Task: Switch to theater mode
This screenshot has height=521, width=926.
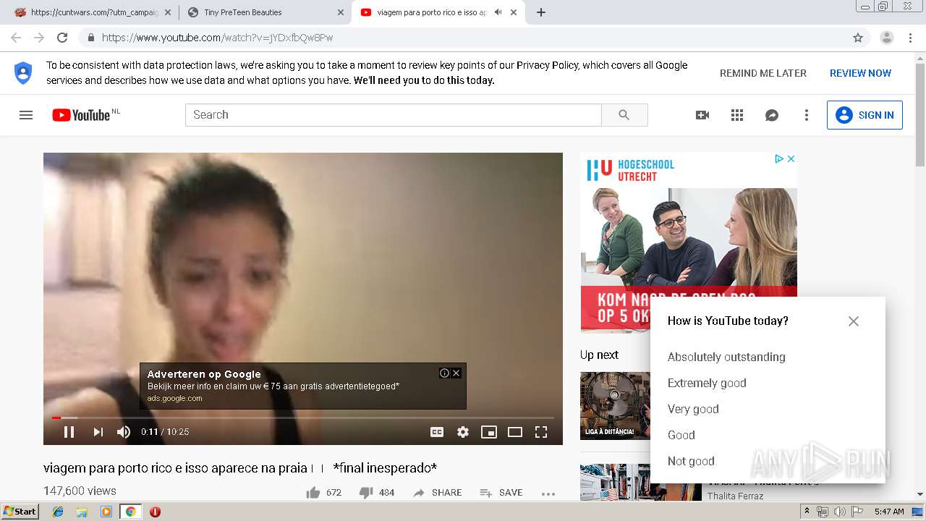Action: coord(515,432)
